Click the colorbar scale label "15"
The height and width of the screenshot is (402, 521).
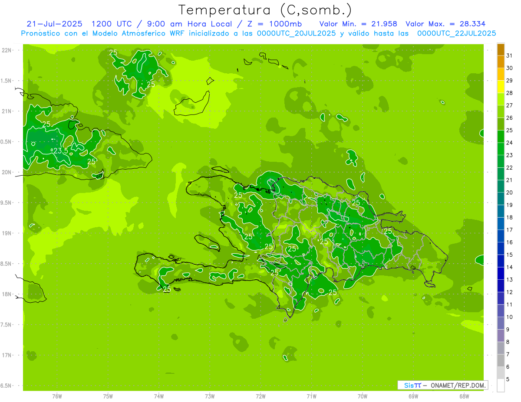pyautogui.click(x=510, y=255)
